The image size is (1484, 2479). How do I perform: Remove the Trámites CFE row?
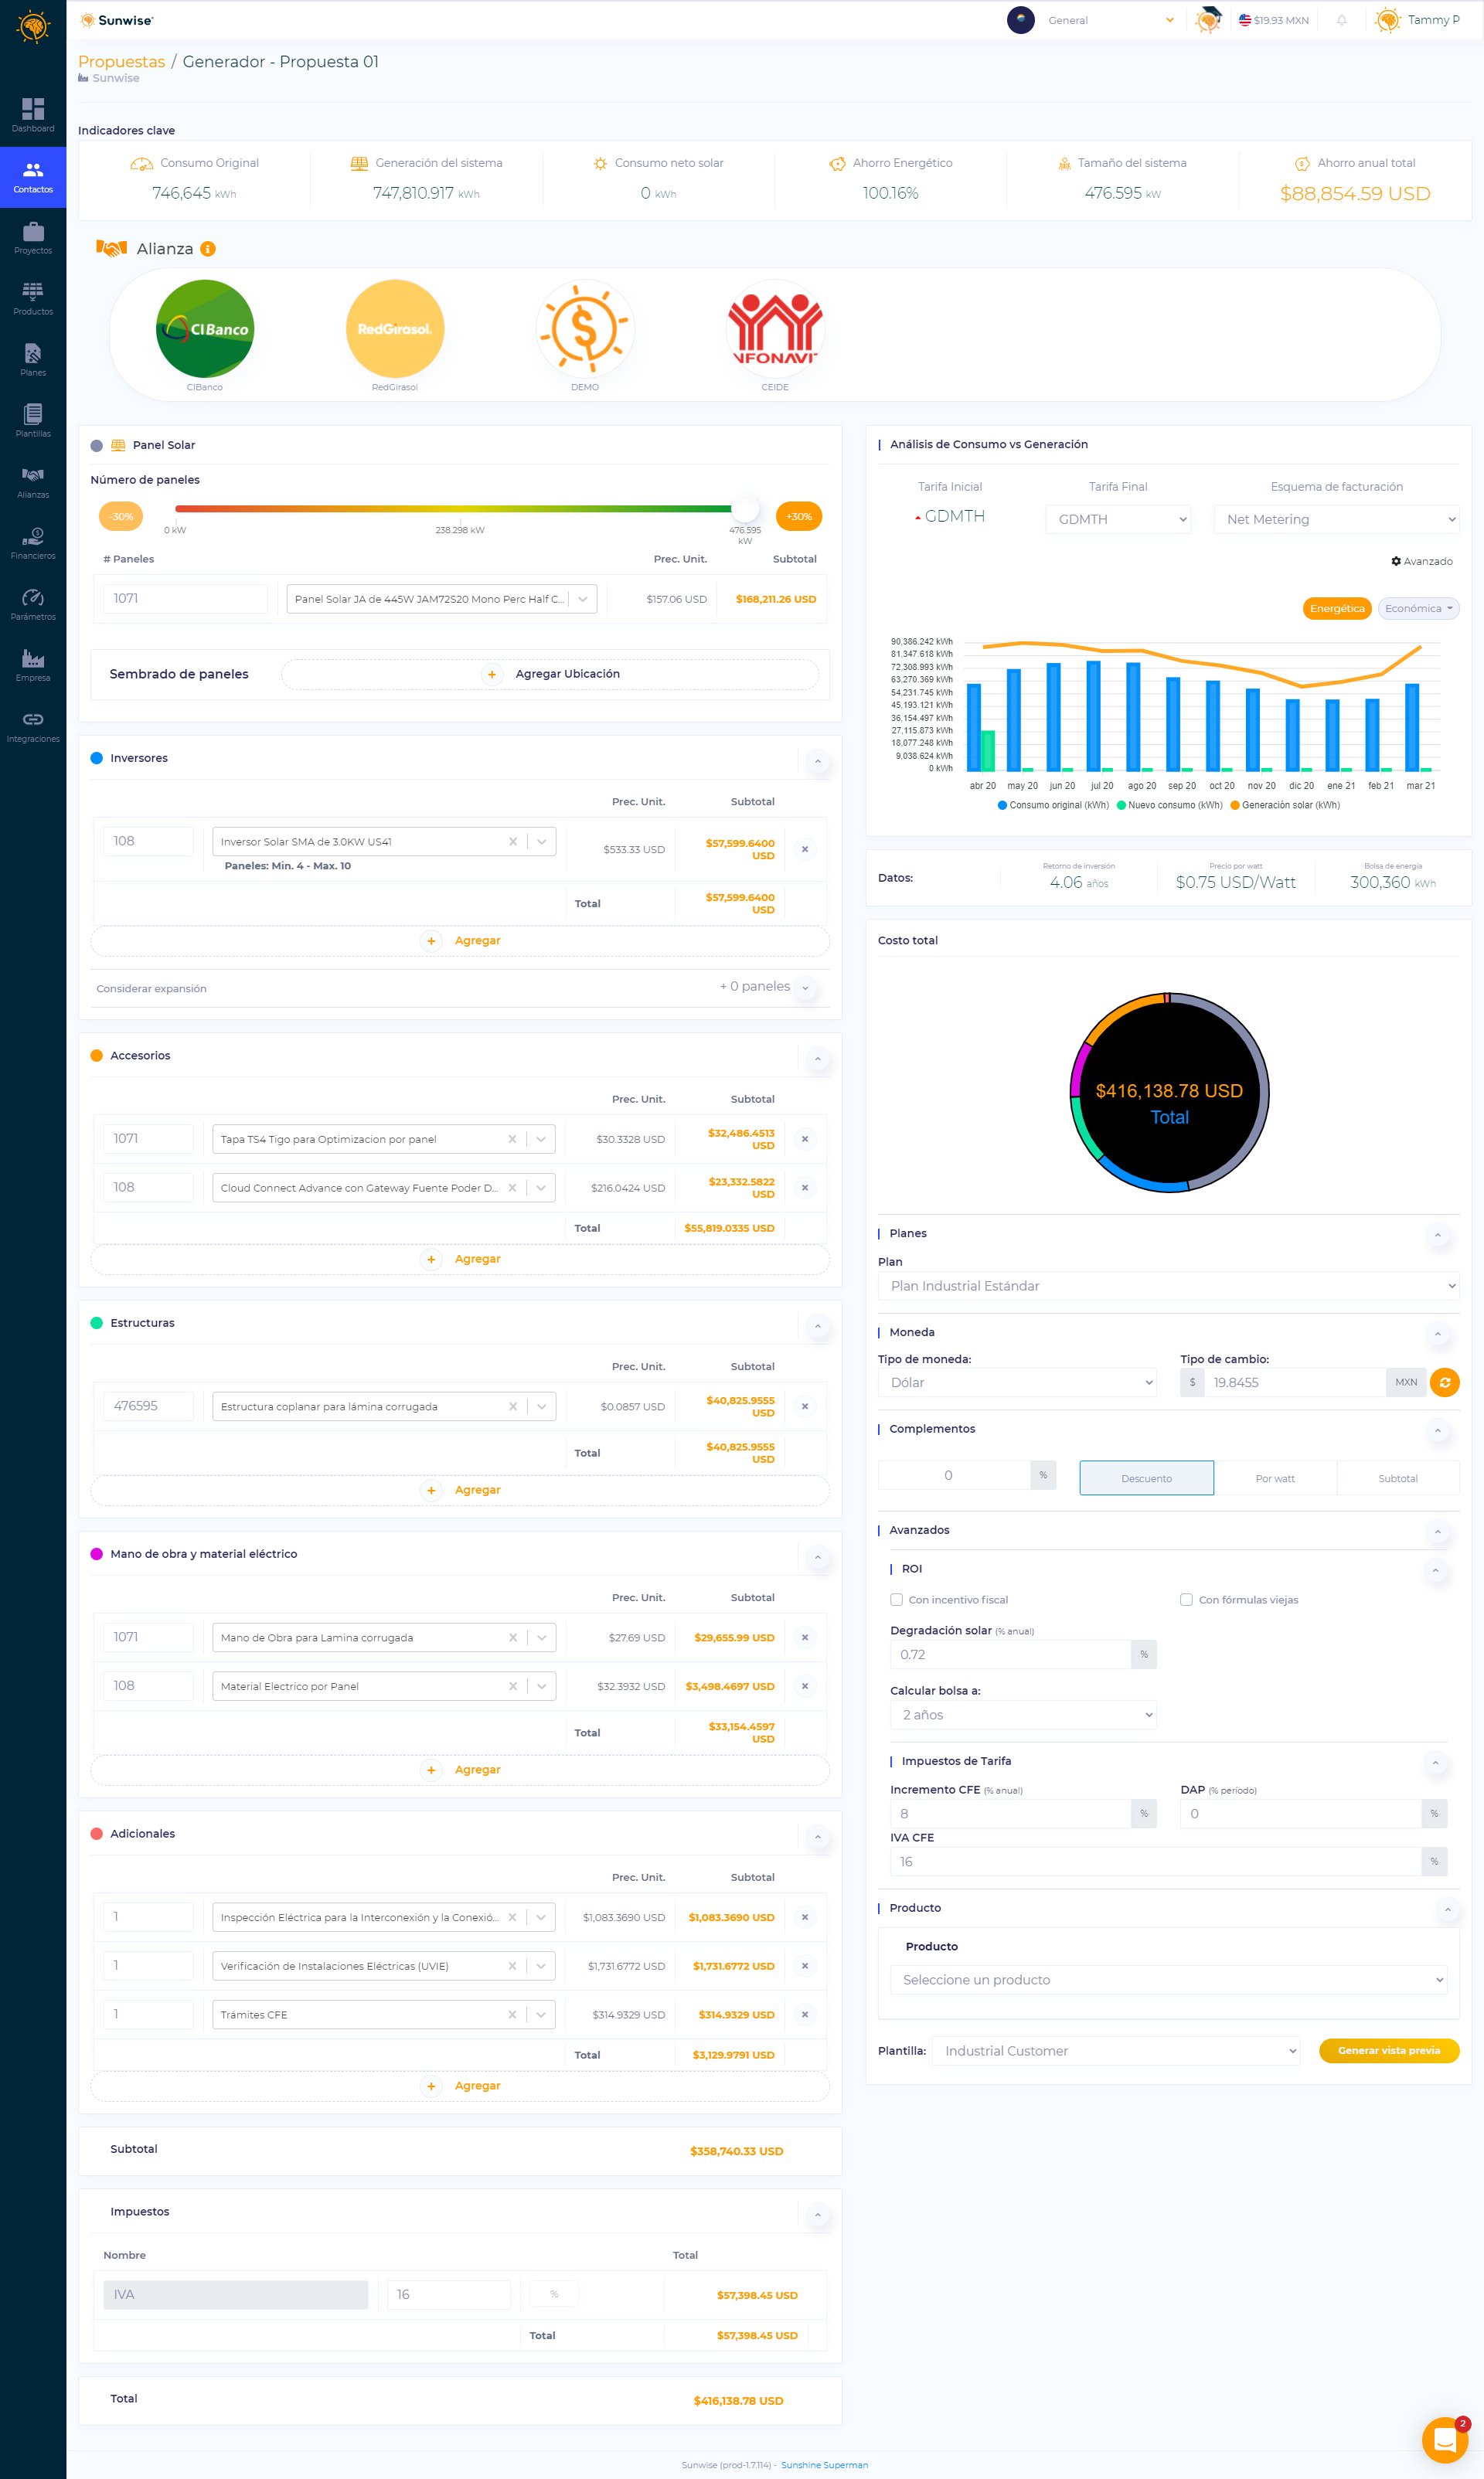click(805, 2014)
